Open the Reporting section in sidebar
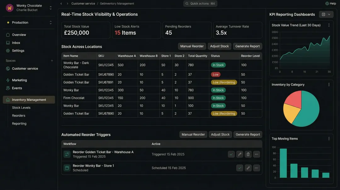The width and height of the screenshot is (340, 190). [19, 123]
